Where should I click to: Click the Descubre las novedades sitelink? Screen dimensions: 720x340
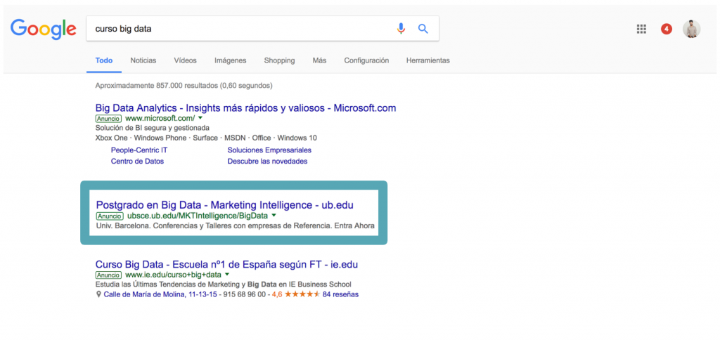(x=267, y=162)
